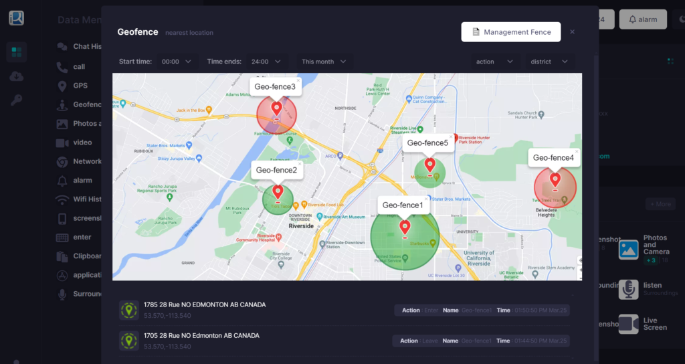685x364 pixels.
Task: Click the Live Screen camera tile icon
Action: 629,325
